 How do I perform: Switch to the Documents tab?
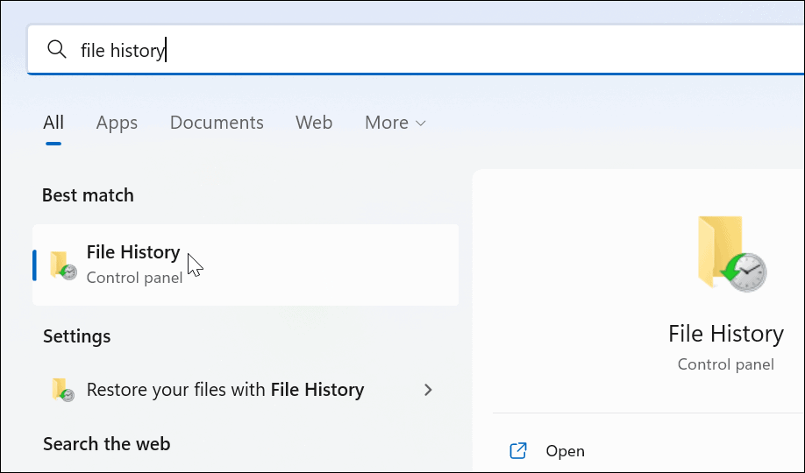point(217,123)
